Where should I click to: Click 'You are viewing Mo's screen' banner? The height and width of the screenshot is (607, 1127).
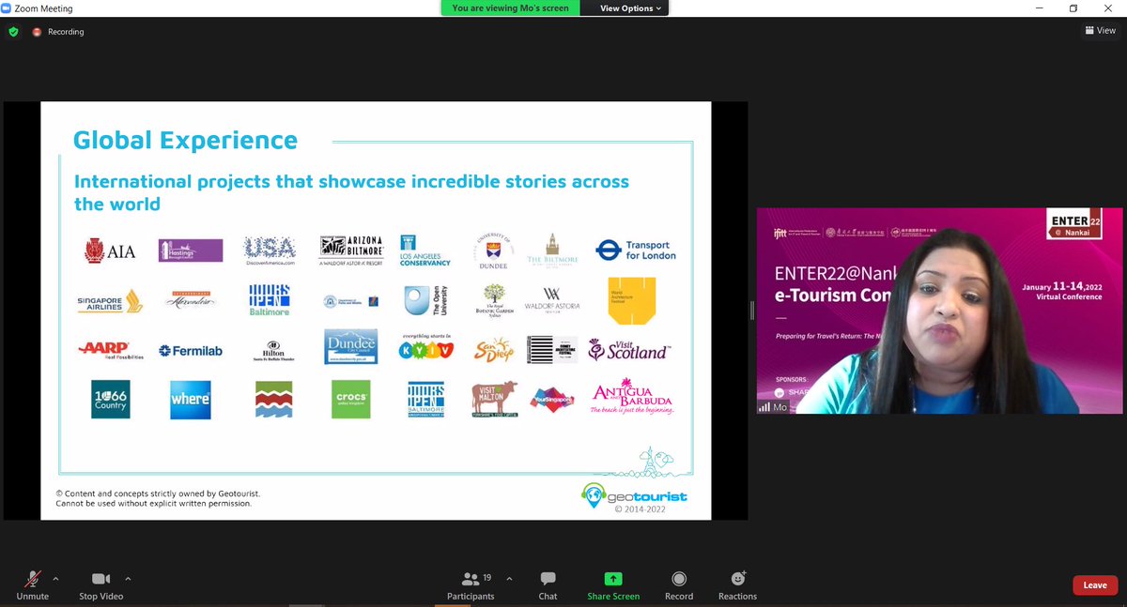tap(510, 8)
